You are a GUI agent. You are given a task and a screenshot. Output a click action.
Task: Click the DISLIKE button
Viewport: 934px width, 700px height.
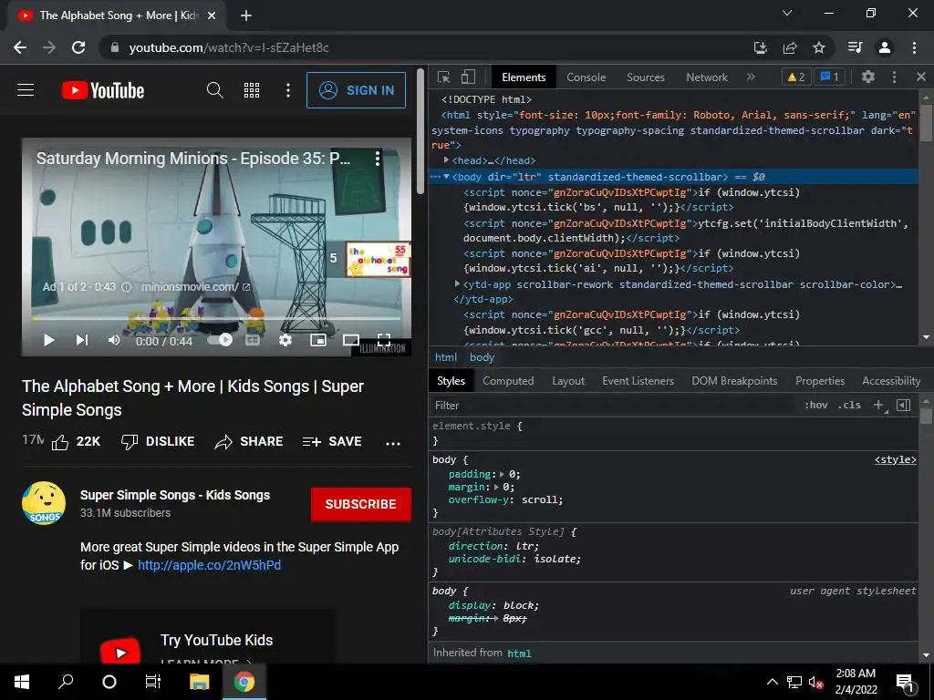158,442
